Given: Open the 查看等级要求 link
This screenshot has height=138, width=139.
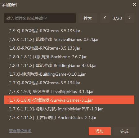Looking at the screenshot, I should 20,131.
